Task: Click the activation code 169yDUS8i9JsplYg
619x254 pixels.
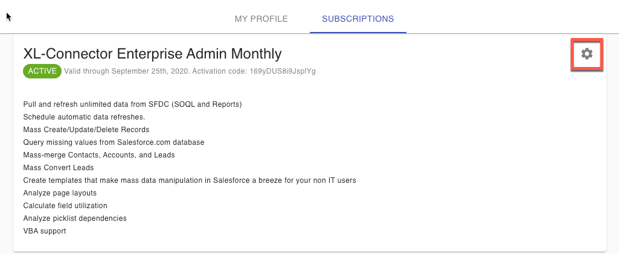Action: tap(281, 71)
